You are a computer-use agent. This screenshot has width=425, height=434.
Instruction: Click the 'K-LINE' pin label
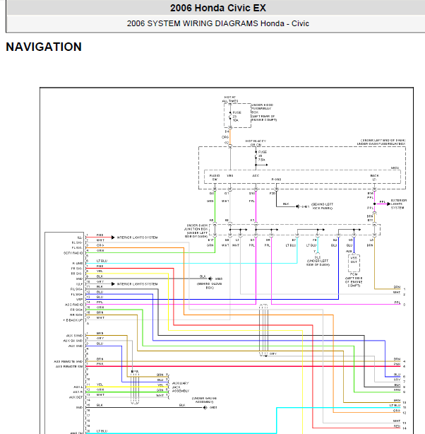point(78,263)
